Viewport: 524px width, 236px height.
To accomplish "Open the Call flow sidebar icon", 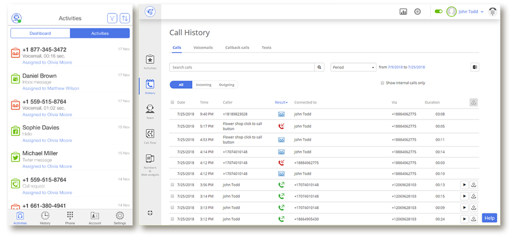I will pos(150,135).
